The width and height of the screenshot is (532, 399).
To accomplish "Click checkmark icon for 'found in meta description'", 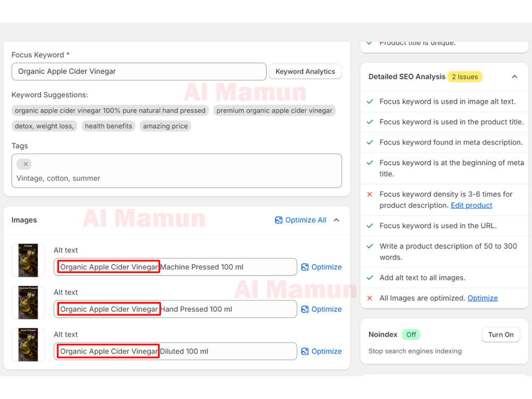I will click(x=370, y=142).
